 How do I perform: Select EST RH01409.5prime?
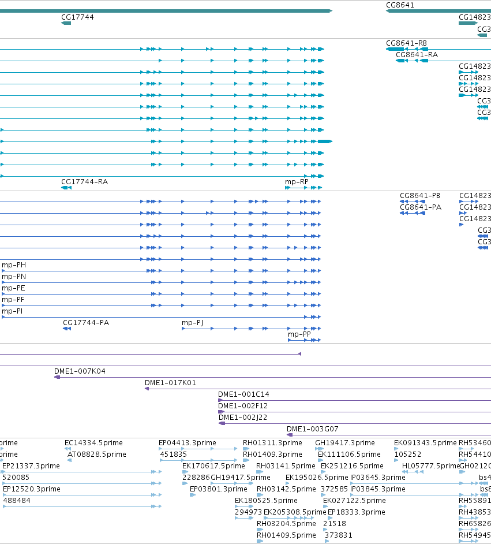286,535
